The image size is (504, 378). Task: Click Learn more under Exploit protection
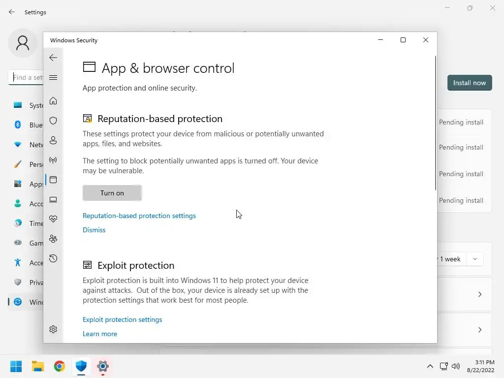(99, 334)
